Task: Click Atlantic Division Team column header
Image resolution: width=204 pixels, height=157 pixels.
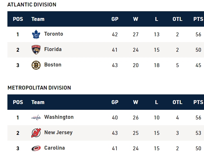Action: pos(38,19)
